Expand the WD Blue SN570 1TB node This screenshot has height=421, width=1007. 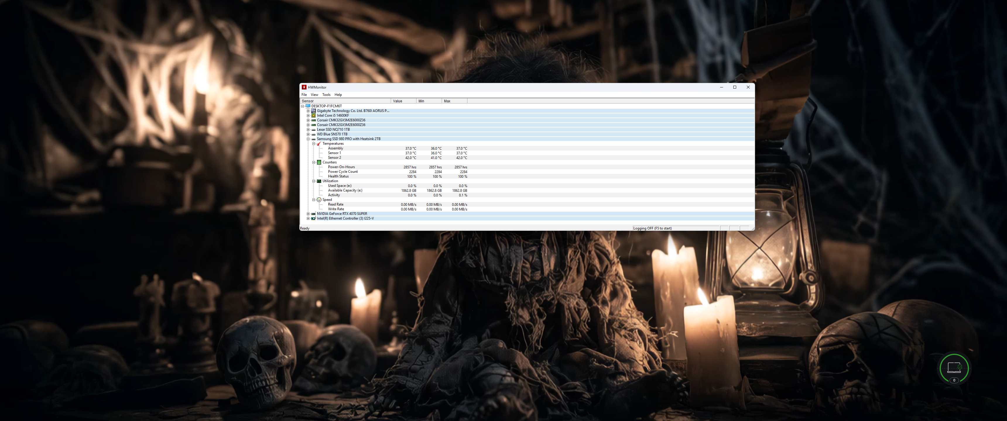pyautogui.click(x=308, y=134)
